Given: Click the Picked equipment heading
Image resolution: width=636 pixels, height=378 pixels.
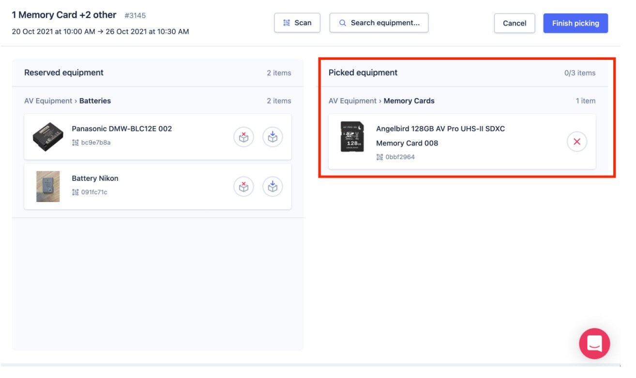Looking at the screenshot, I should click(x=363, y=73).
